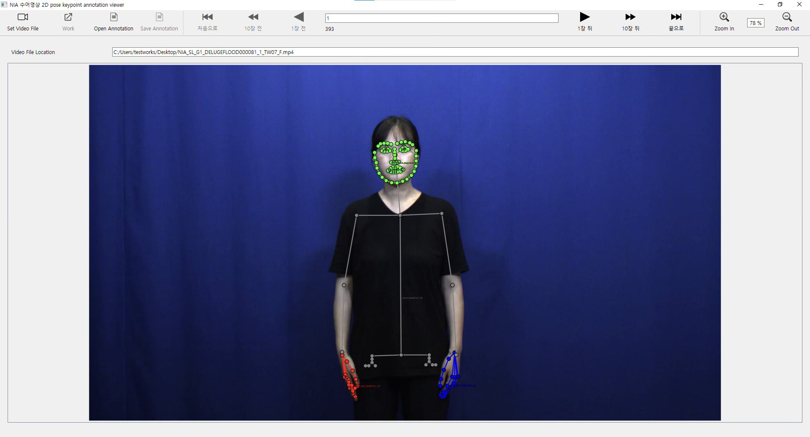Click the Zoom In magnifier
Image resolution: width=810 pixels, height=437 pixels.
(x=724, y=17)
